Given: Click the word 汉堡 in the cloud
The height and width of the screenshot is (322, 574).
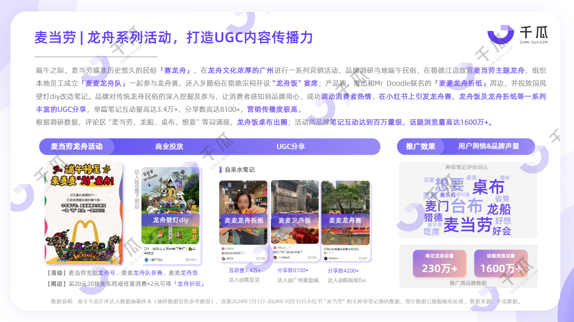Looking at the screenshot, I should [x=429, y=180].
